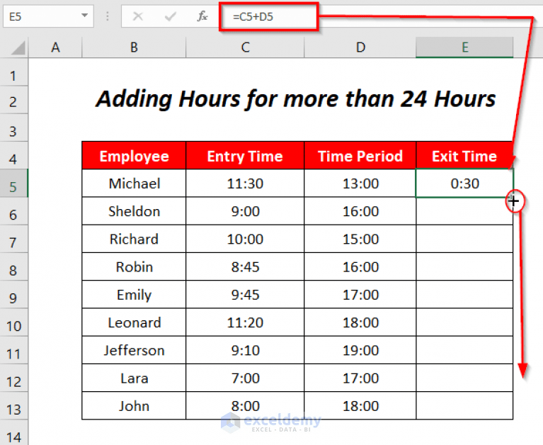
Task: Click the formula bar options dots
Action: click(x=108, y=16)
